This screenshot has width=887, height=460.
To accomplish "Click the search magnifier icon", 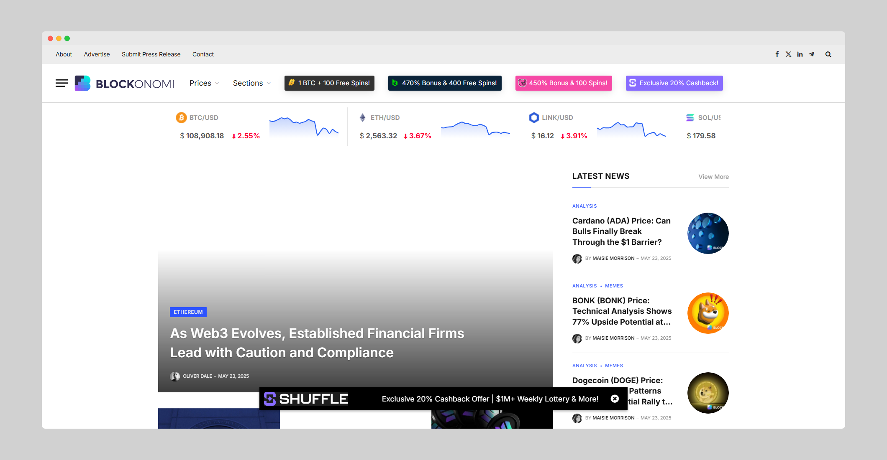I will coord(828,54).
